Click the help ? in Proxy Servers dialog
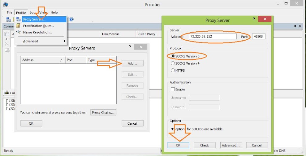 (x=130, y=47)
